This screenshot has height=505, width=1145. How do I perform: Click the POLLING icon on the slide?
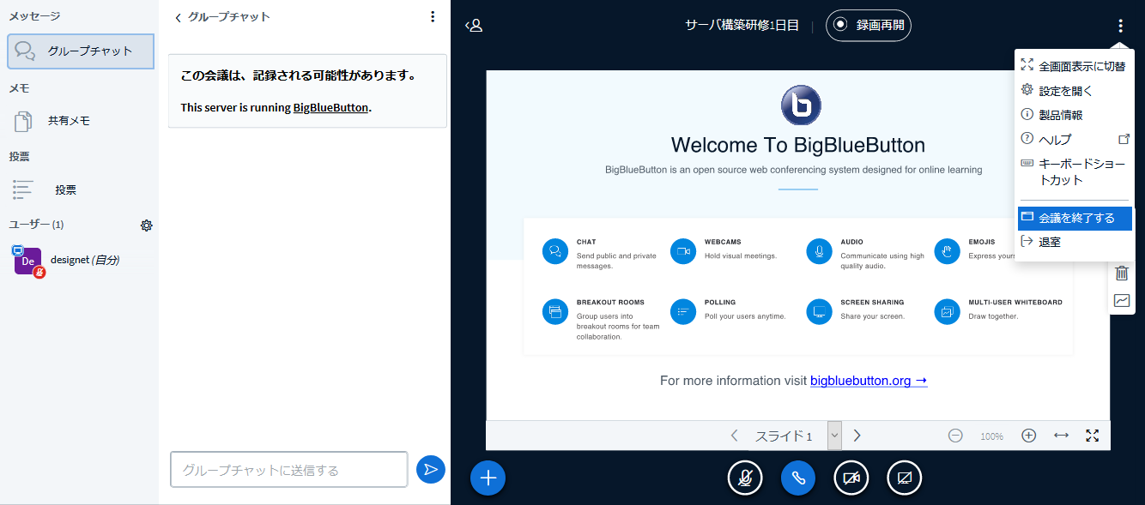(683, 311)
